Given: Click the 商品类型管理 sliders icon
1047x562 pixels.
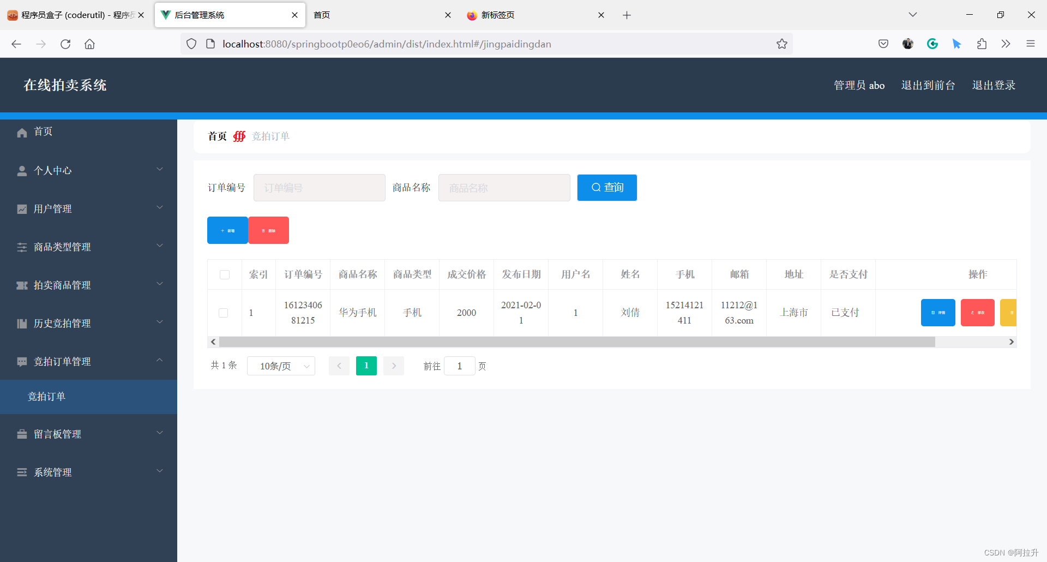Looking at the screenshot, I should coord(22,247).
